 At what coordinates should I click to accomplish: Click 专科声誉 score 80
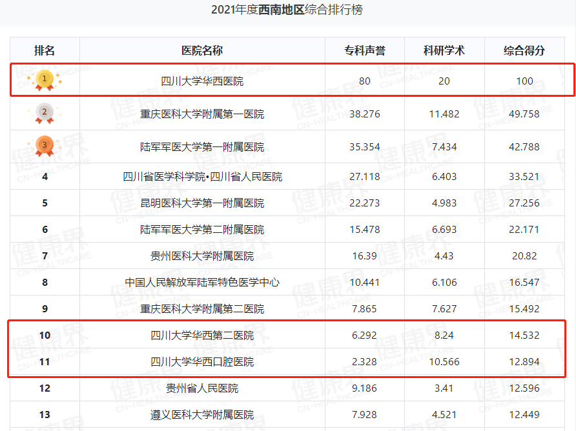364,81
